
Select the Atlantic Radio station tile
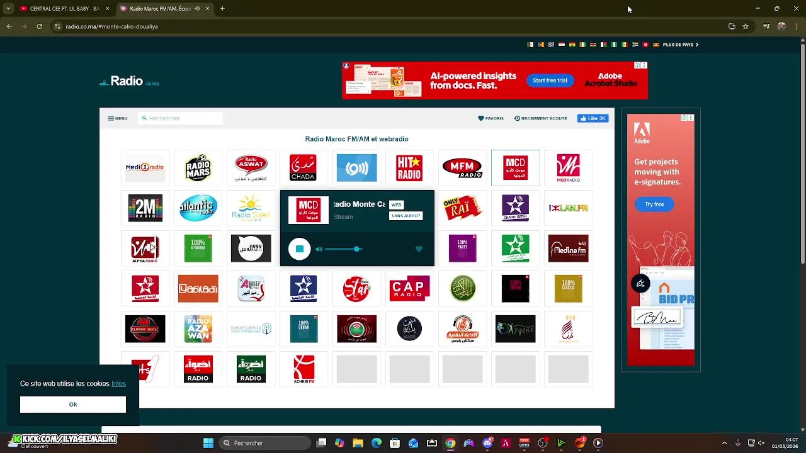pyautogui.click(x=198, y=208)
